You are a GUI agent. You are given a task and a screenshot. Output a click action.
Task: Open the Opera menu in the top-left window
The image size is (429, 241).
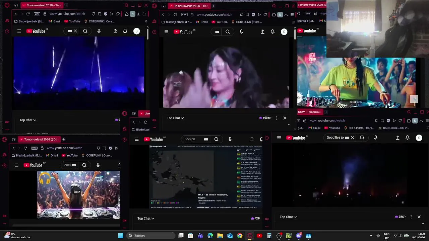tap(7, 5)
